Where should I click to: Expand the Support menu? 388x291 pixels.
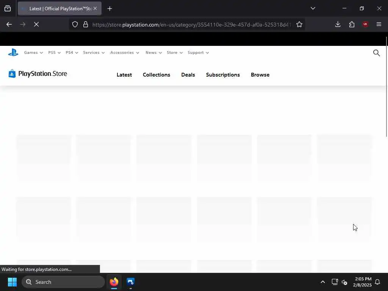[198, 52]
